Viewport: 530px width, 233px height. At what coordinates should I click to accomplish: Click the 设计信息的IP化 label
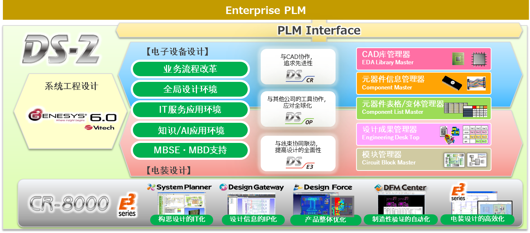coord(253,219)
